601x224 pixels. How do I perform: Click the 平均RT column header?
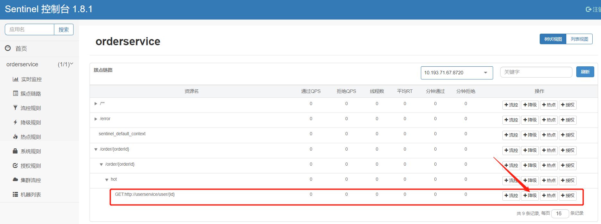click(x=405, y=91)
